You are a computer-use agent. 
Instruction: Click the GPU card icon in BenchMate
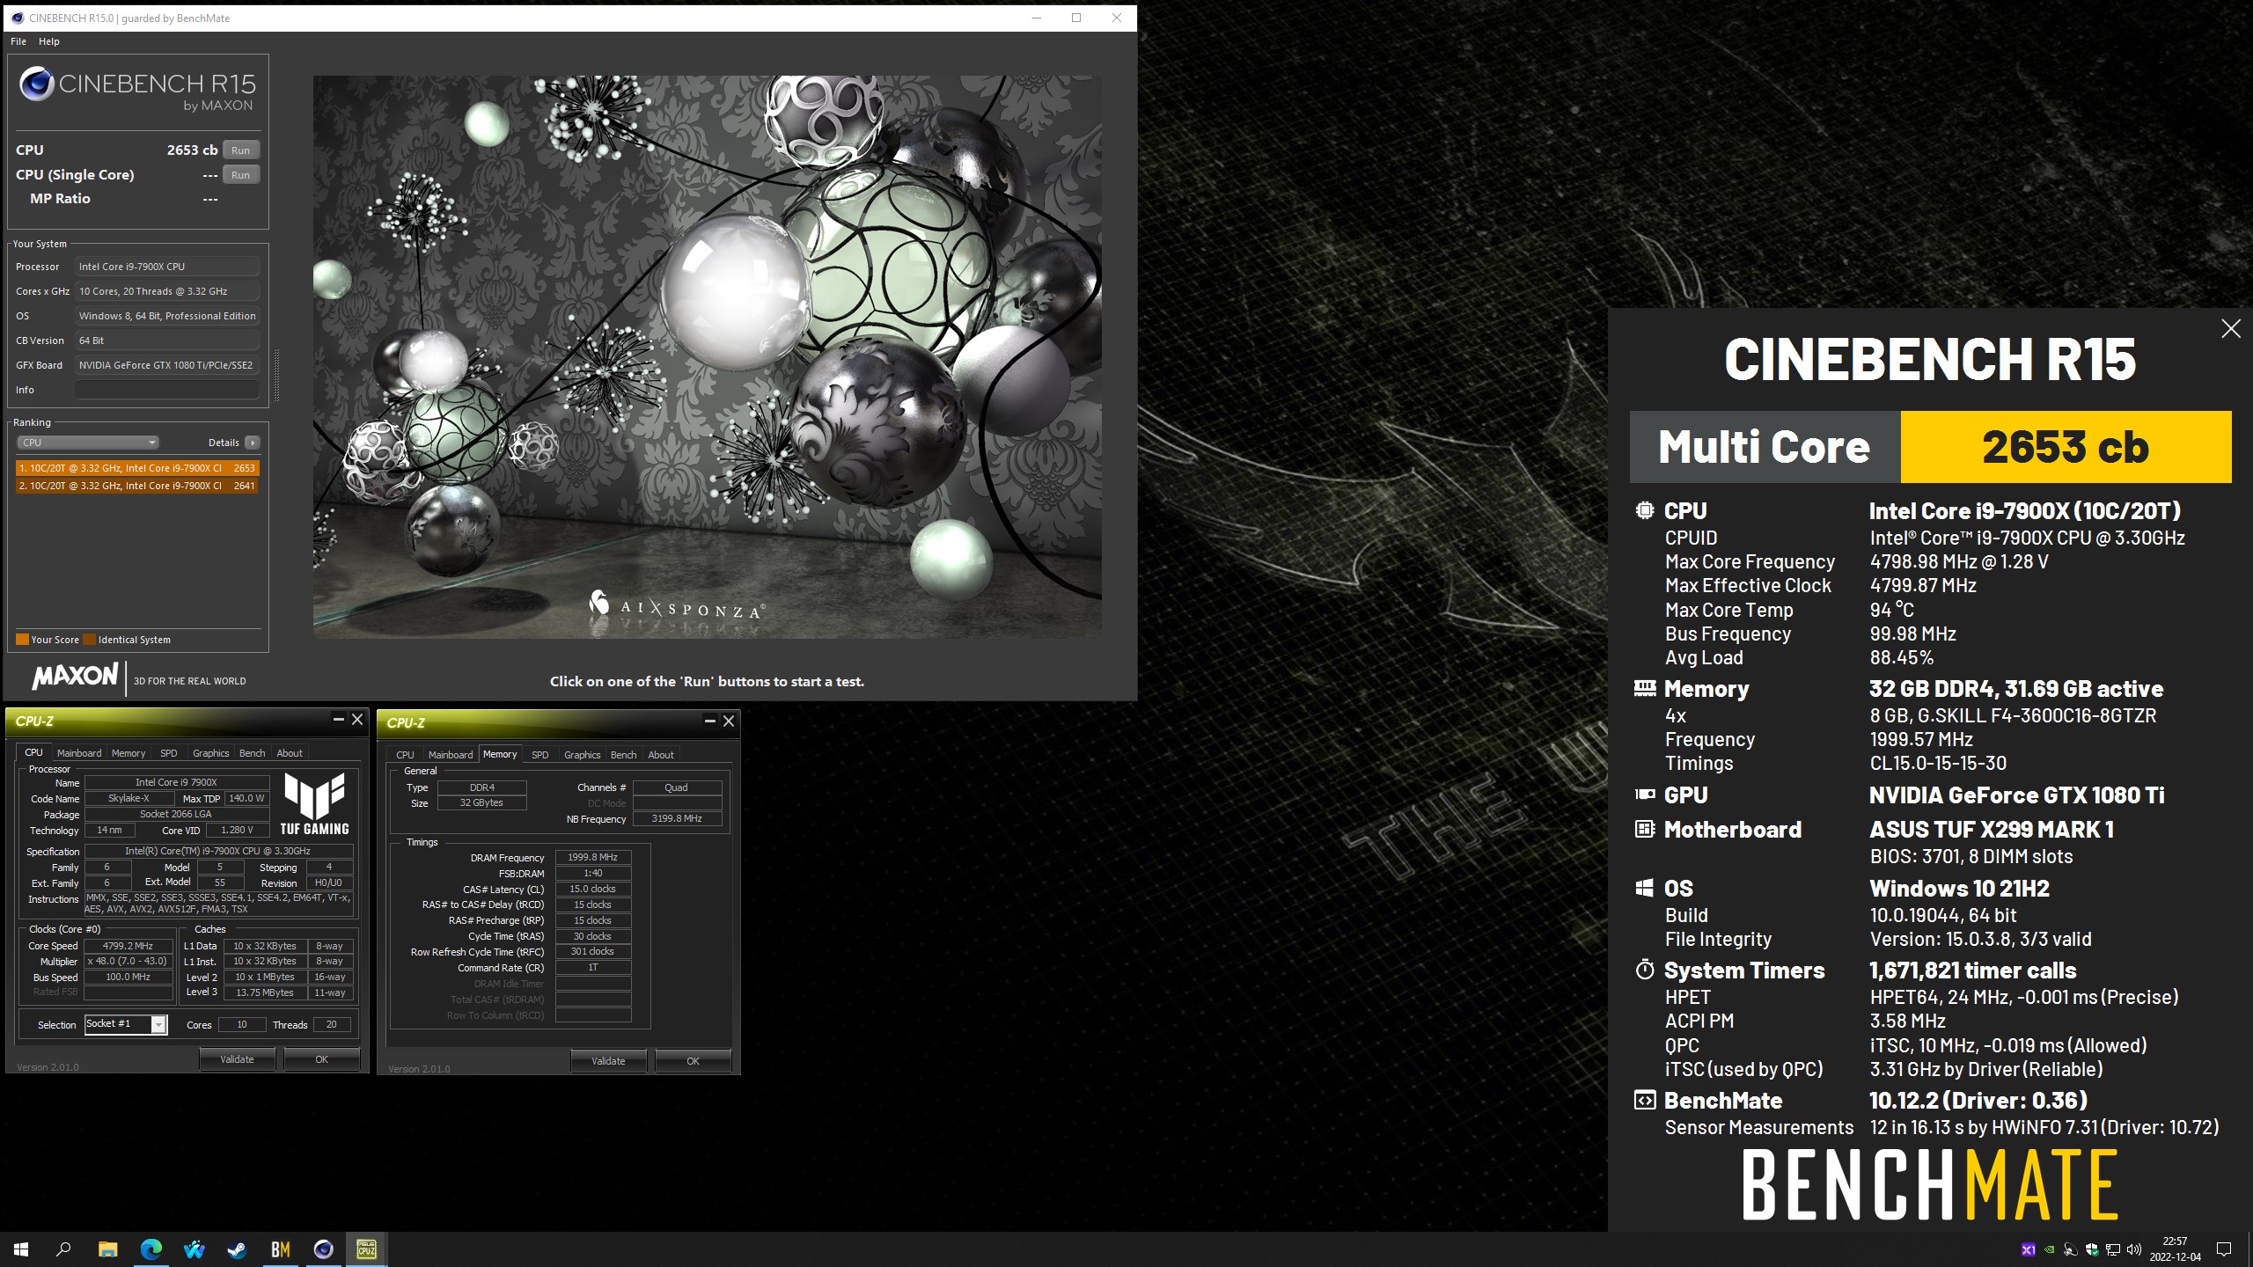[1644, 795]
